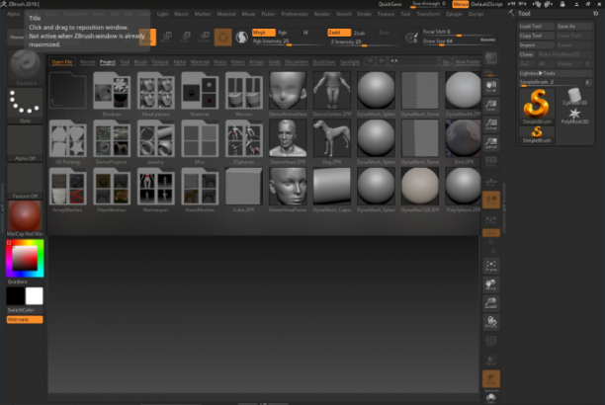This screenshot has width=605, height=405.
Task: Select the large SimpleBrush tool icon
Action: point(537,106)
